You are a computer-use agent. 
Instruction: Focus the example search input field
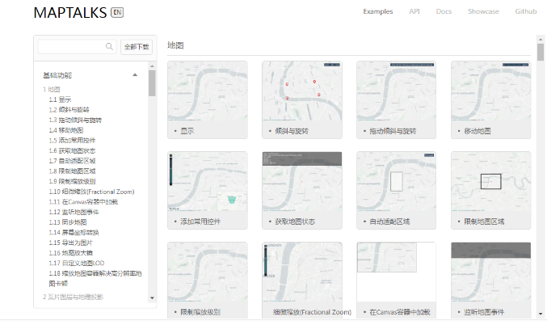point(77,46)
